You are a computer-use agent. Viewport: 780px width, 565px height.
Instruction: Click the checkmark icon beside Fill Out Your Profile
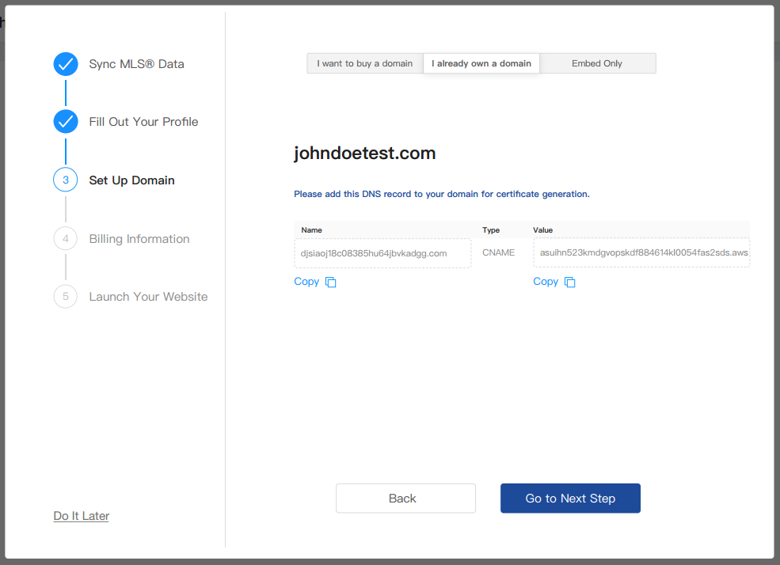(66, 122)
